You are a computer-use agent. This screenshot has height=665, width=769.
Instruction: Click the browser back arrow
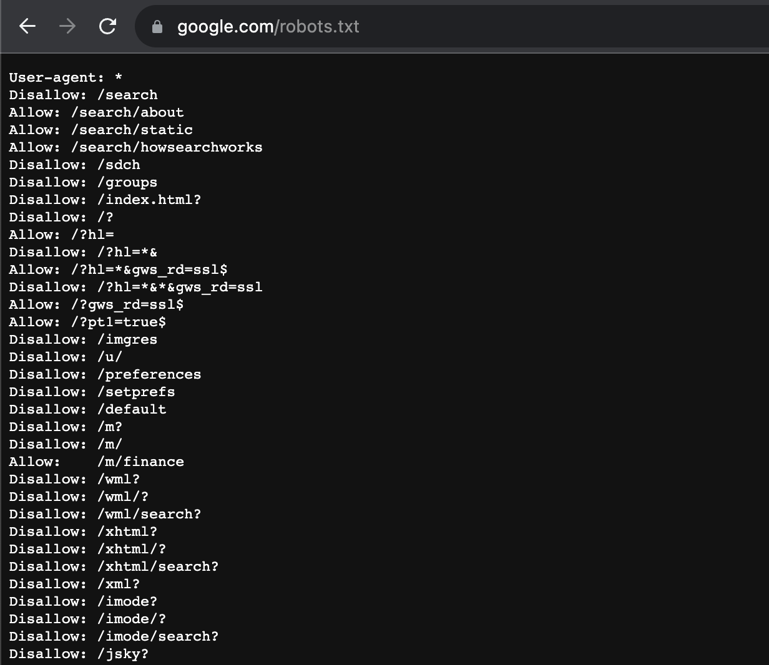coord(27,26)
